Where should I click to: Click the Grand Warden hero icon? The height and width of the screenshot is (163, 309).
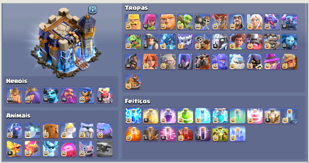point(68,95)
